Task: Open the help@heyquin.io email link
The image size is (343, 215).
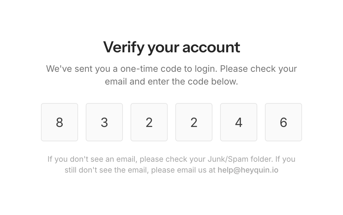Action: [x=248, y=170]
